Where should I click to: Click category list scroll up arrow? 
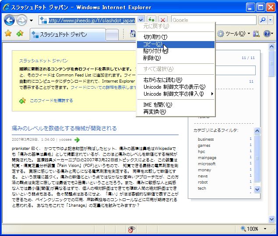click(x=257, y=131)
